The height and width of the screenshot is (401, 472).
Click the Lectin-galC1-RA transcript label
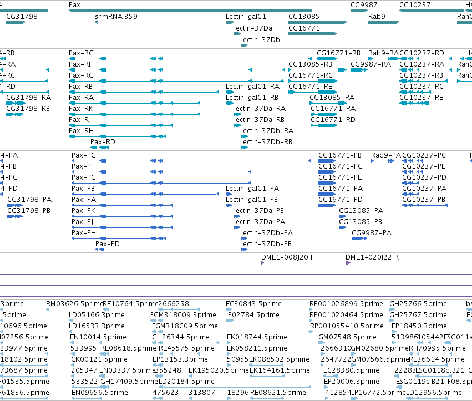click(x=252, y=87)
